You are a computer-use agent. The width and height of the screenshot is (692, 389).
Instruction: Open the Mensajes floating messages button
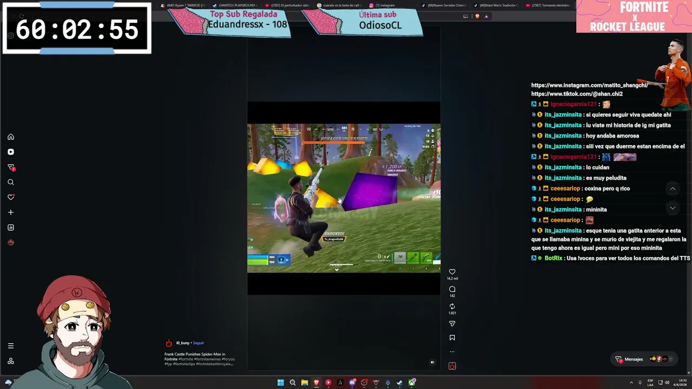[645, 359]
